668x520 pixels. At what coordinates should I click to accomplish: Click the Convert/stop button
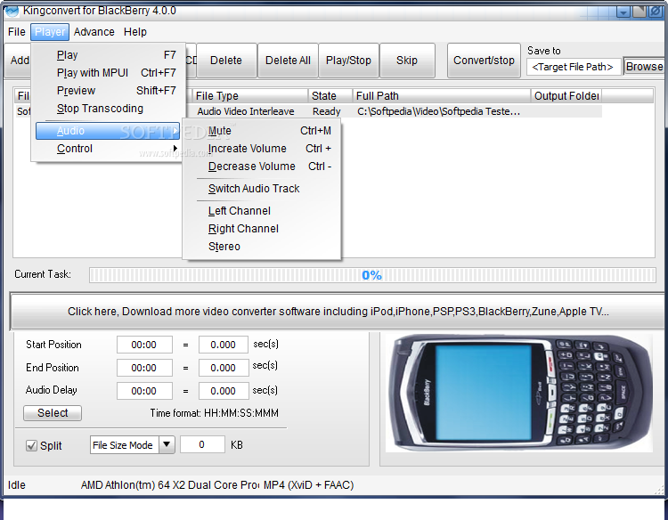click(x=484, y=61)
